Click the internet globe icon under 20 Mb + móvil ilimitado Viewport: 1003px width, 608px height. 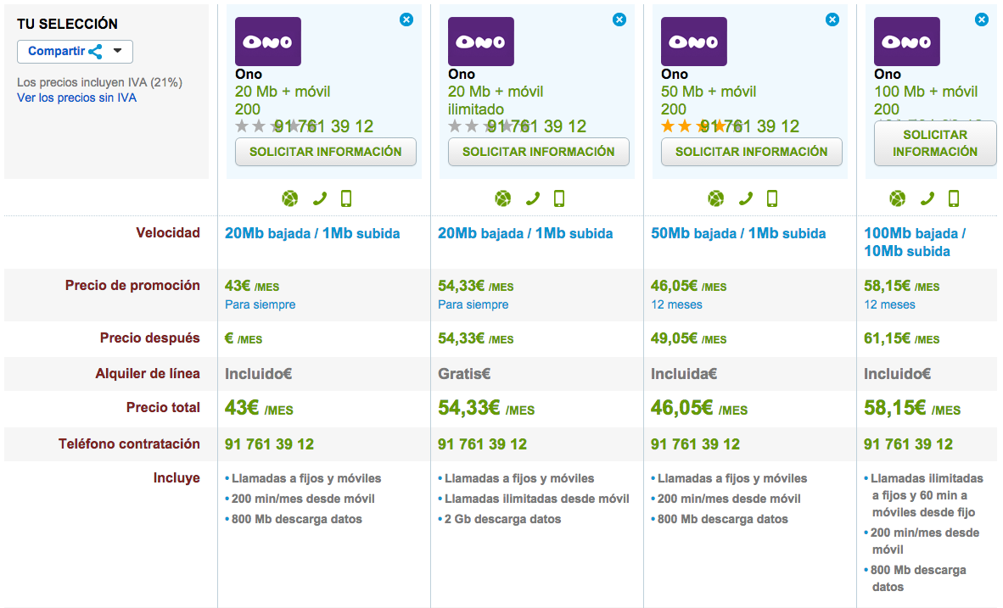tap(503, 198)
